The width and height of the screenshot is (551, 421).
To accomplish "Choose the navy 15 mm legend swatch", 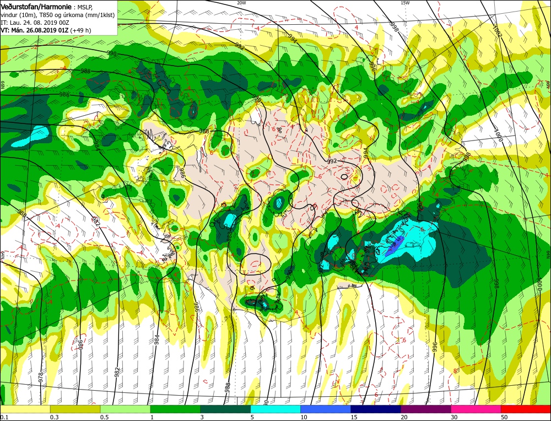I will pyautogui.click(x=376, y=409).
